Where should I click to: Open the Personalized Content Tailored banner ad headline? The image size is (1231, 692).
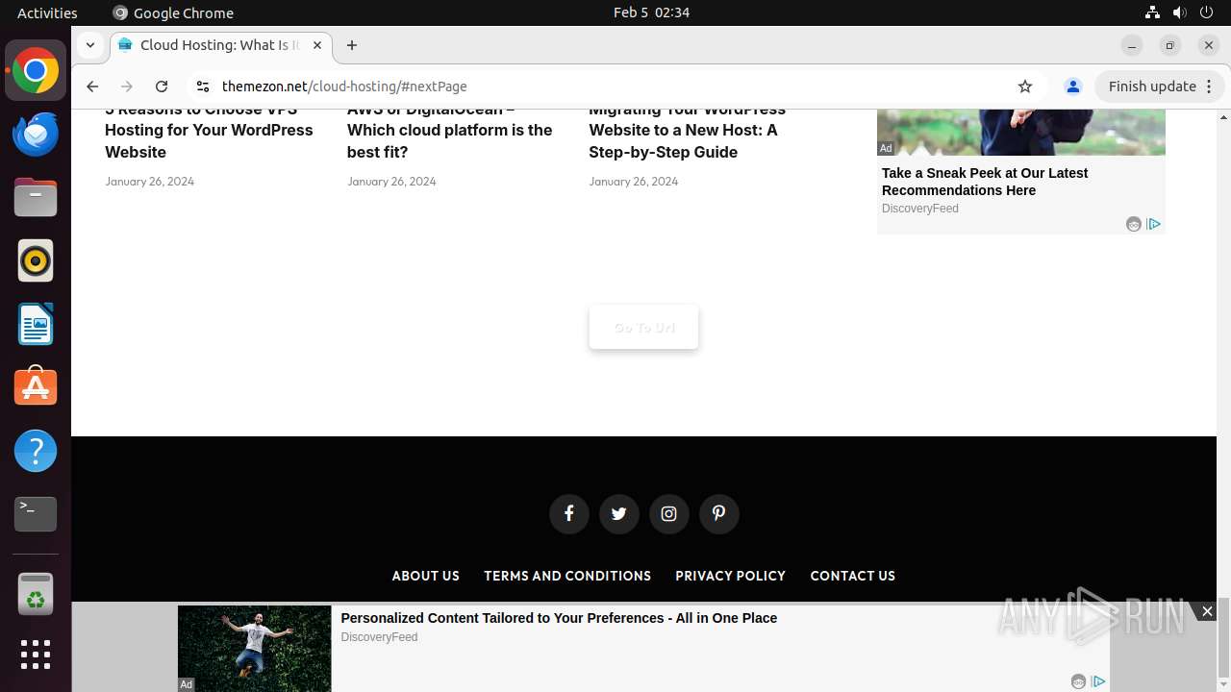(x=559, y=618)
